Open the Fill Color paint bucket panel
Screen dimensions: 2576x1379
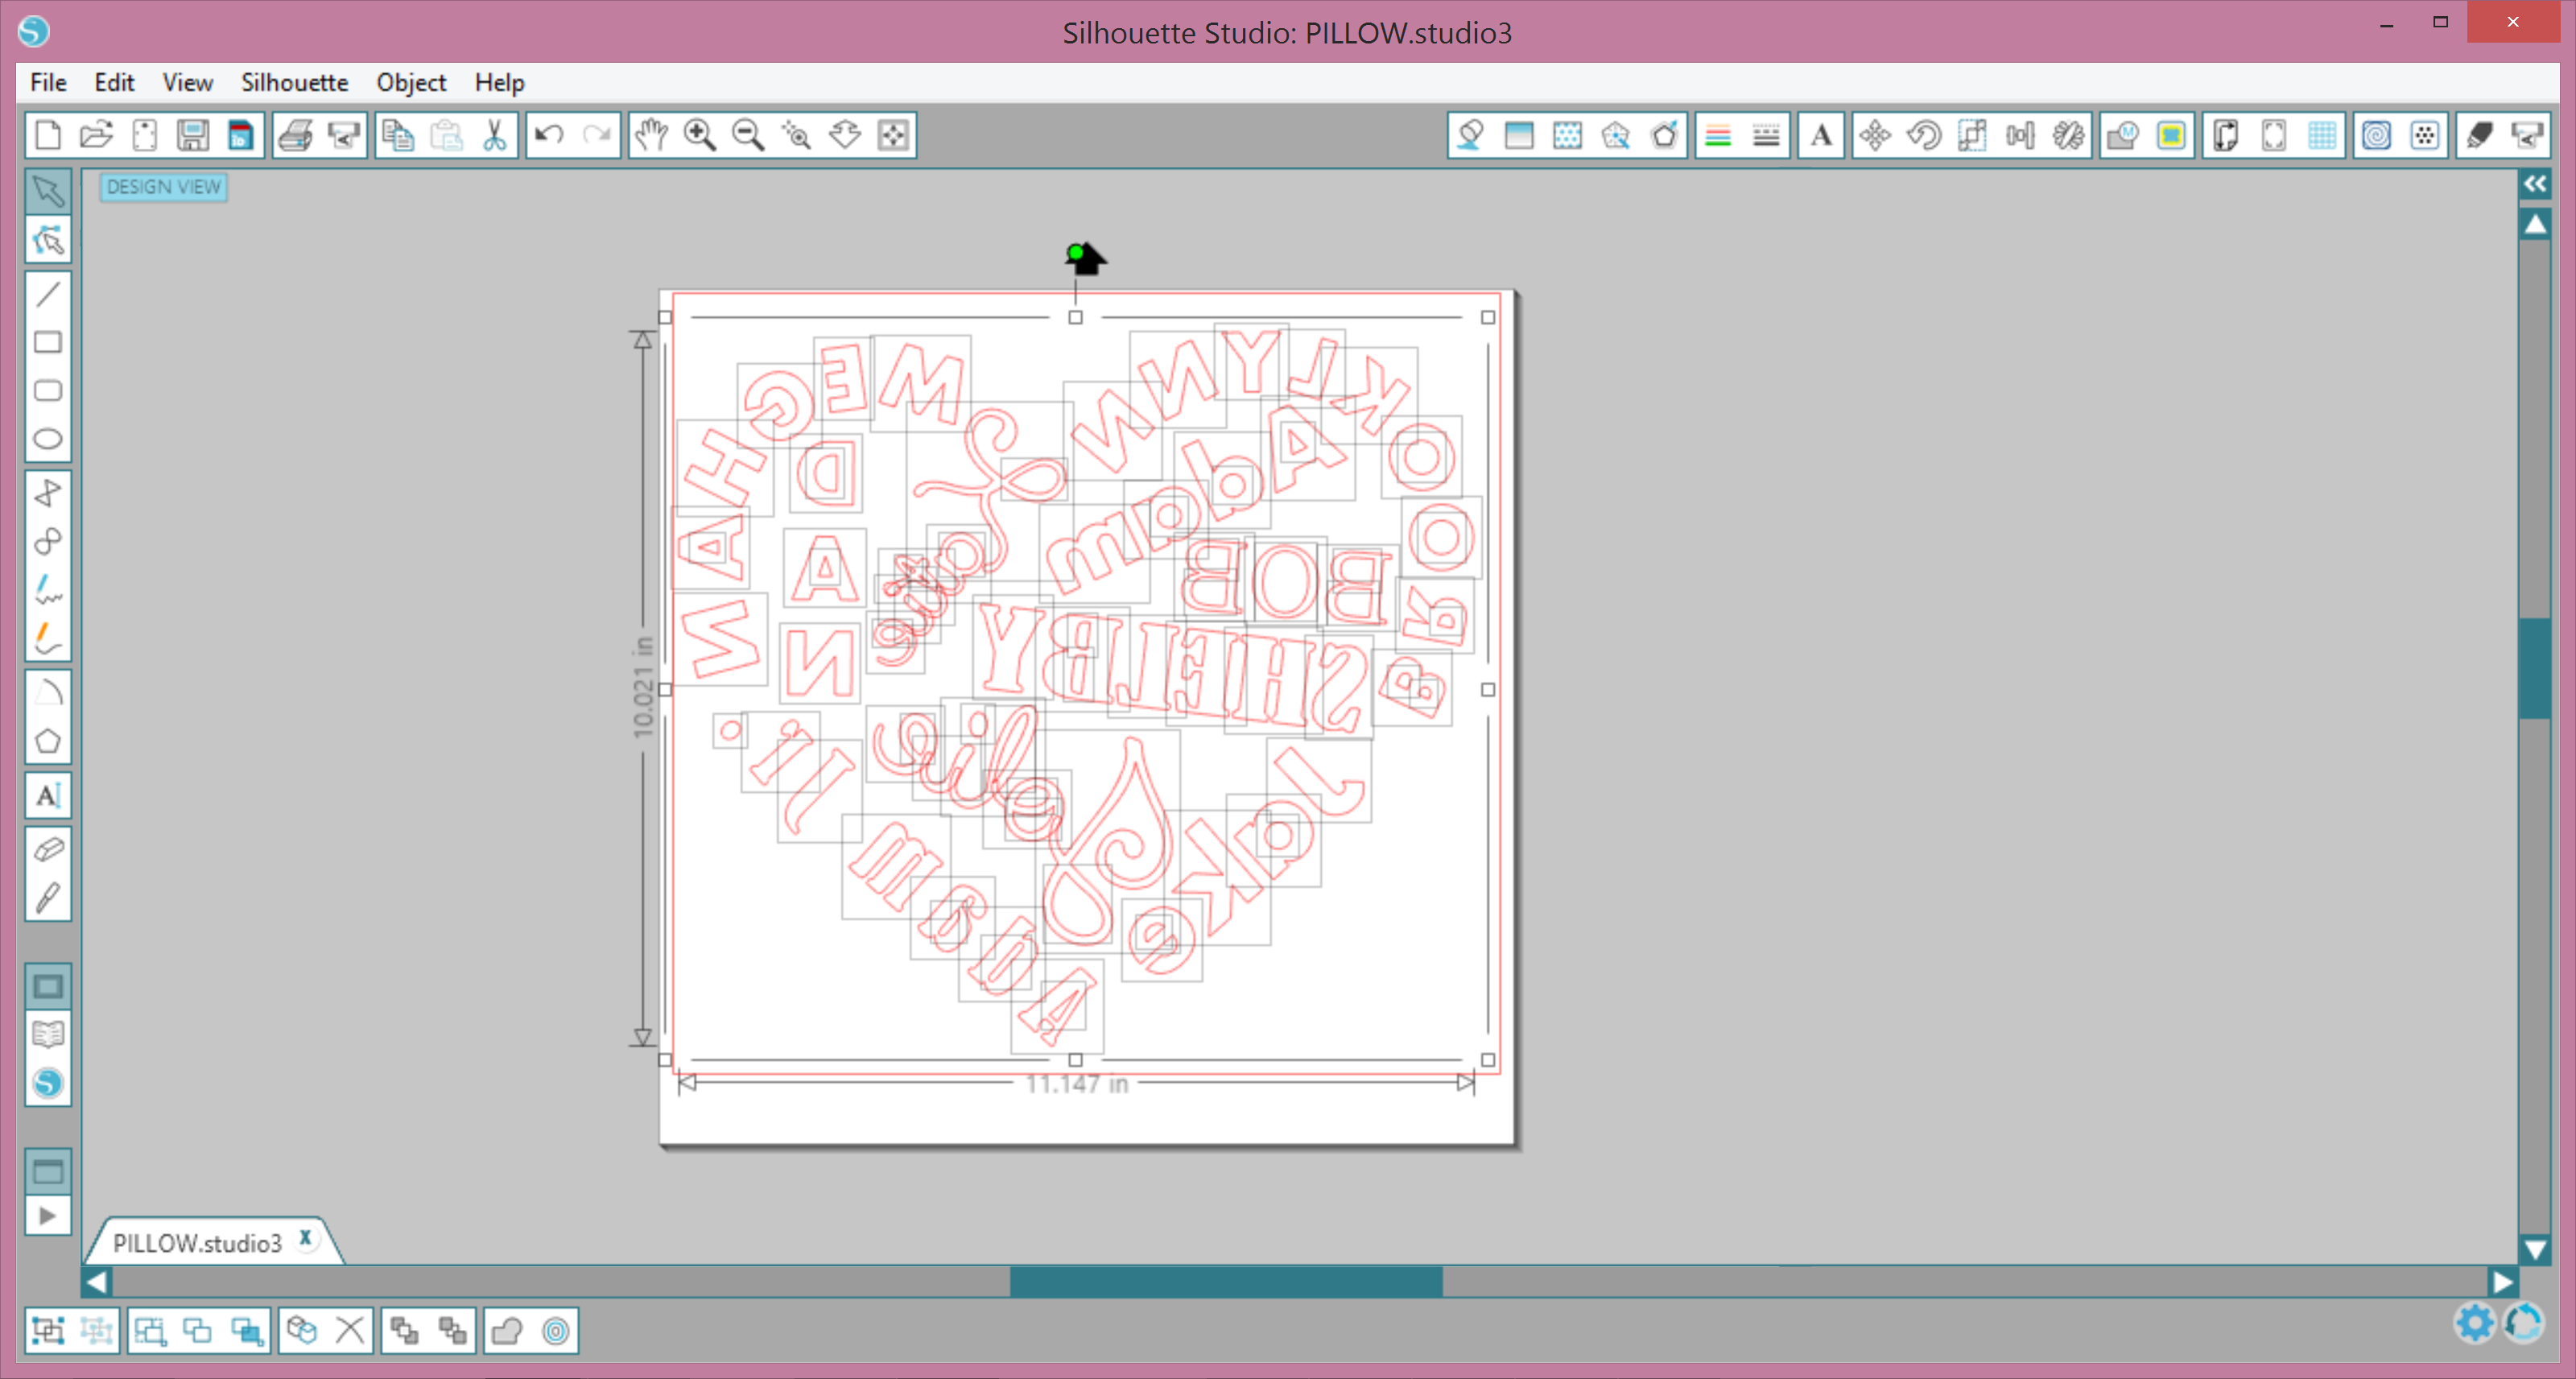tap(1470, 135)
